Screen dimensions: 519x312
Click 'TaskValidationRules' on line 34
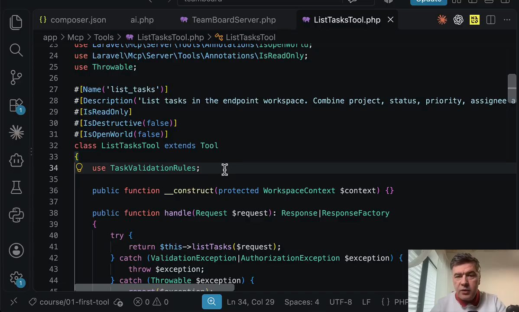[x=153, y=168]
